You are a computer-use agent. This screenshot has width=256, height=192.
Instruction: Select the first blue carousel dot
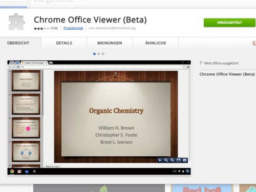coord(94,54)
